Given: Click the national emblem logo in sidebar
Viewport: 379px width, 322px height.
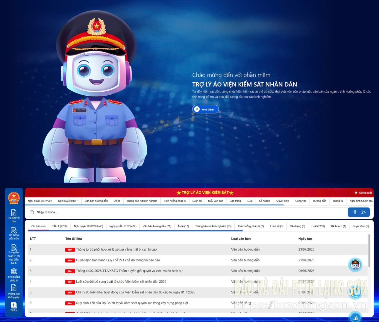Looking at the screenshot, I should [x=14, y=198].
